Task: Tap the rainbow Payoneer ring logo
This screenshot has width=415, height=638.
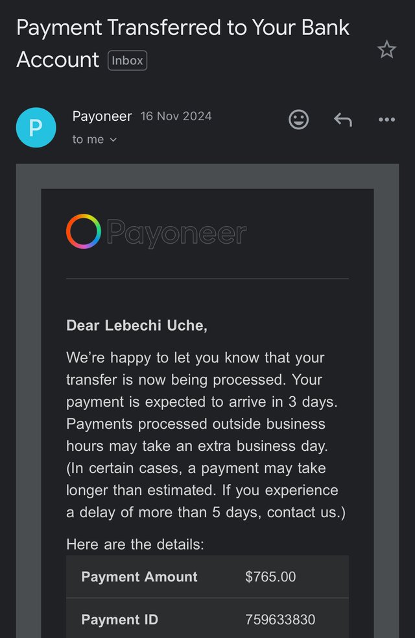Action: tap(84, 231)
